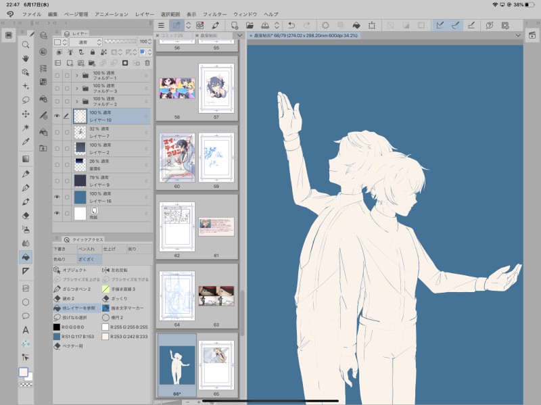The height and width of the screenshot is (405, 541).
Task: Open the フィルター menu
Action: tap(214, 14)
